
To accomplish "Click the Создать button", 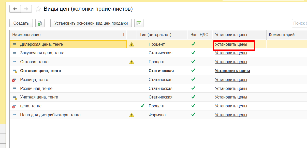I will tap(21, 23).
